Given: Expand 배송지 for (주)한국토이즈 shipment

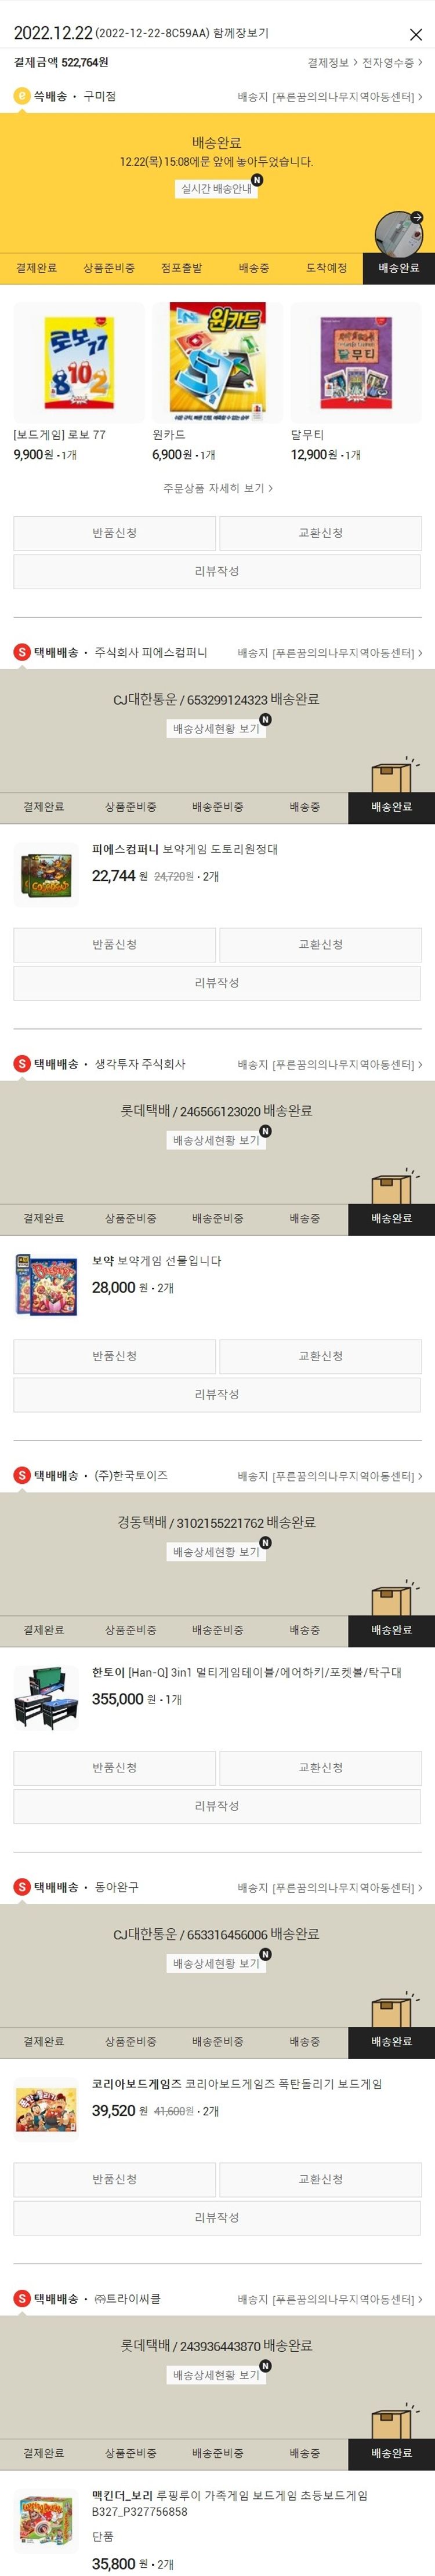Looking at the screenshot, I should pos(330,1476).
